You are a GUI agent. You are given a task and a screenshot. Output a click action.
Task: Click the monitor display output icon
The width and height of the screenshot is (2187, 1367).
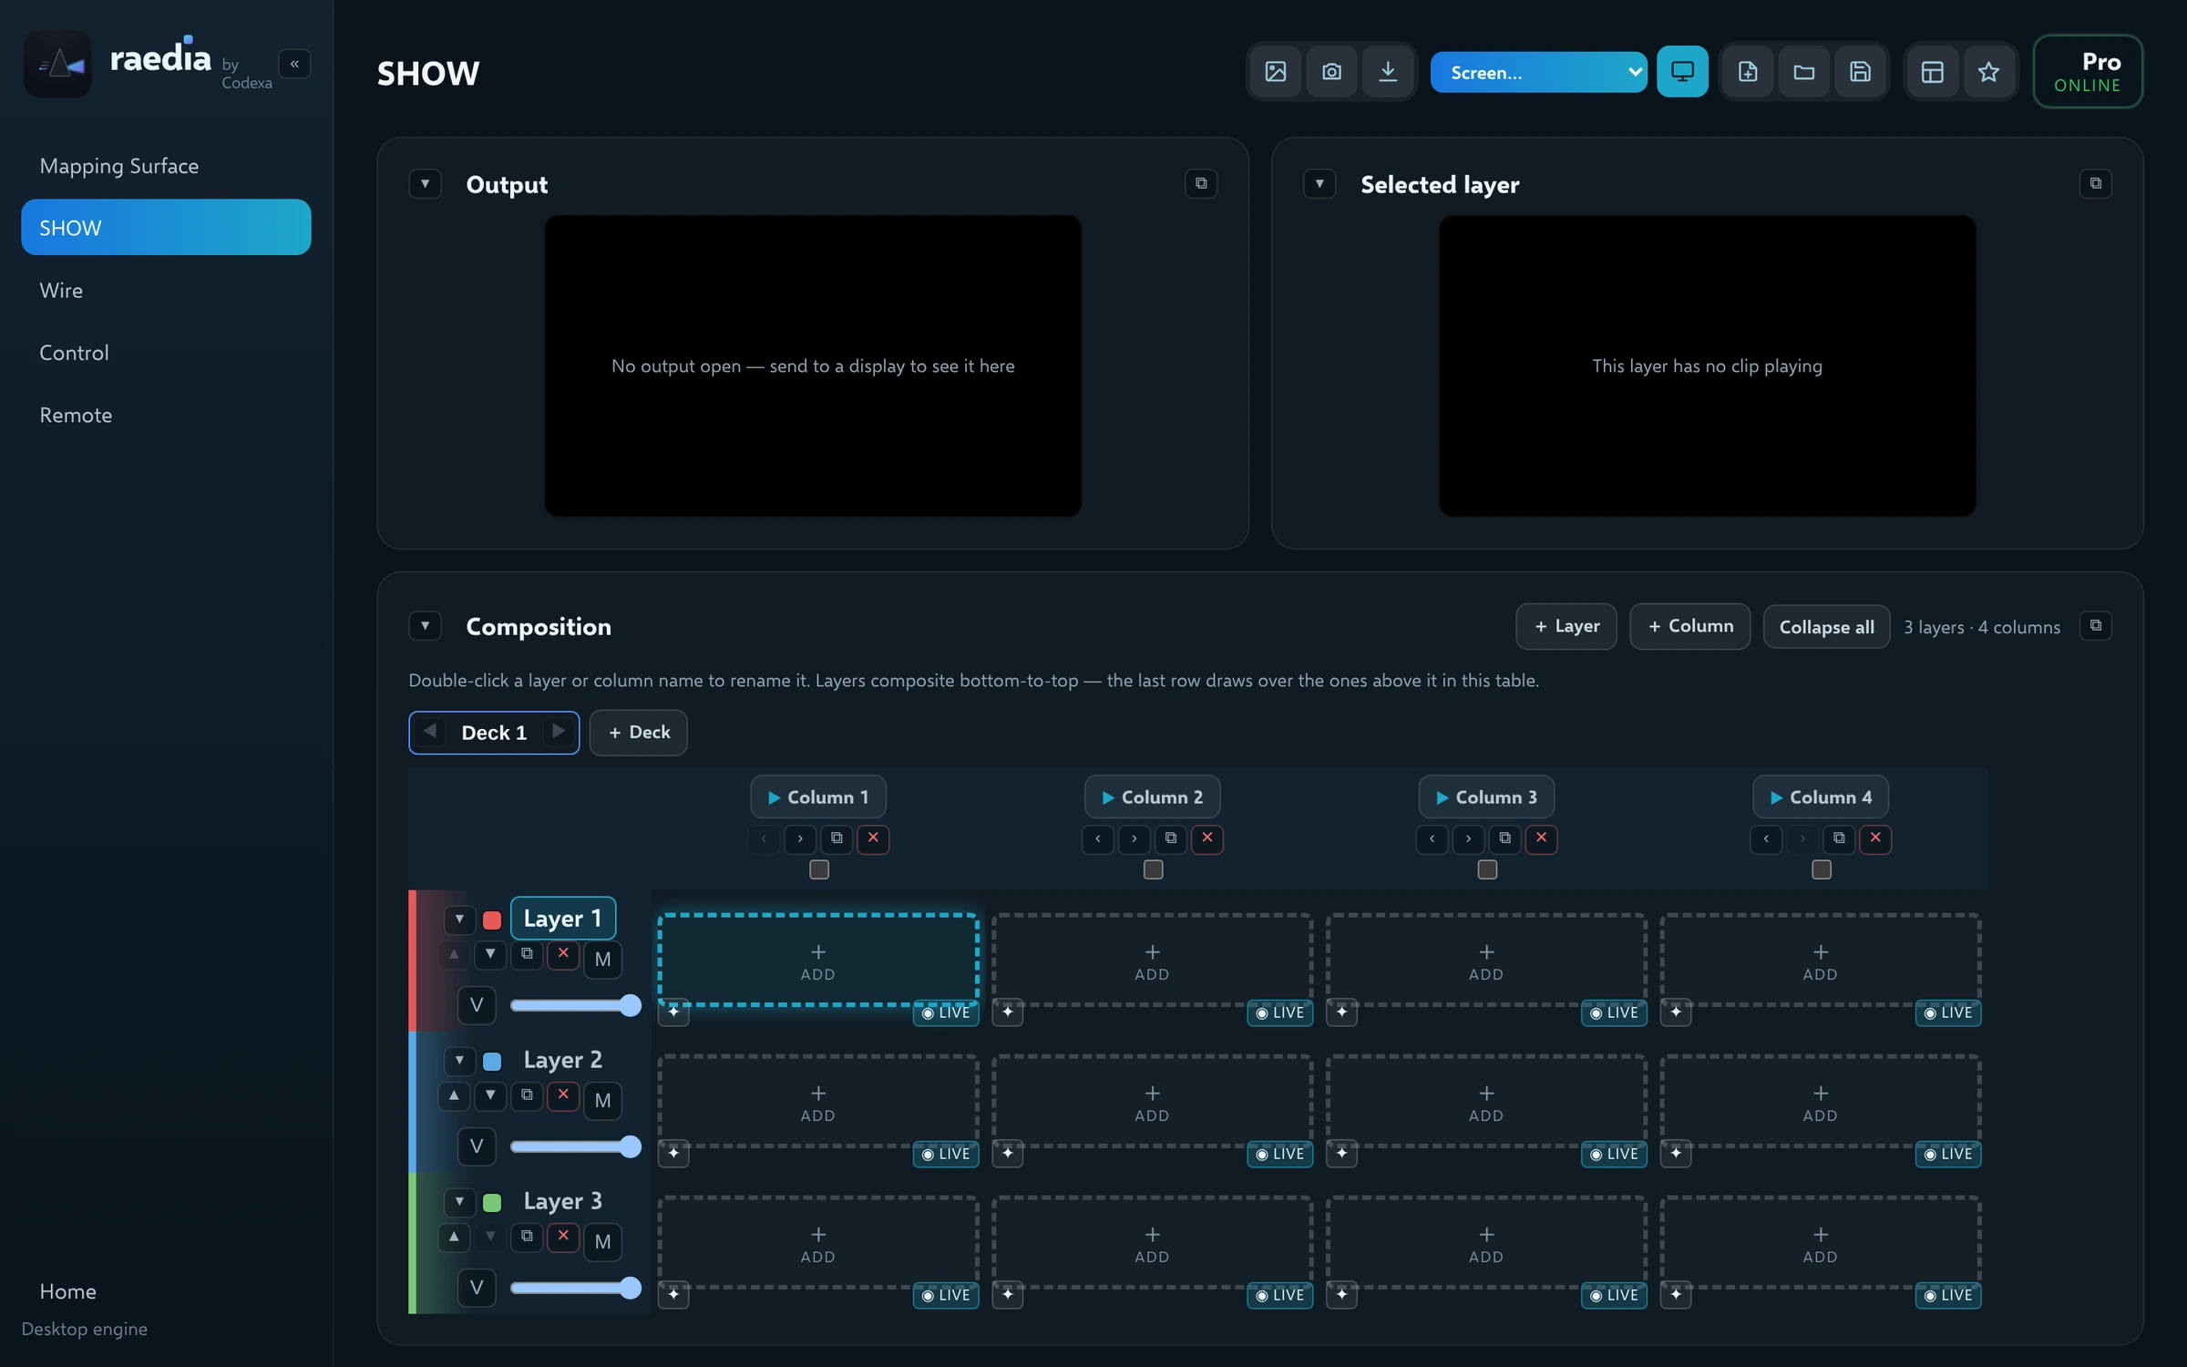(x=1682, y=71)
